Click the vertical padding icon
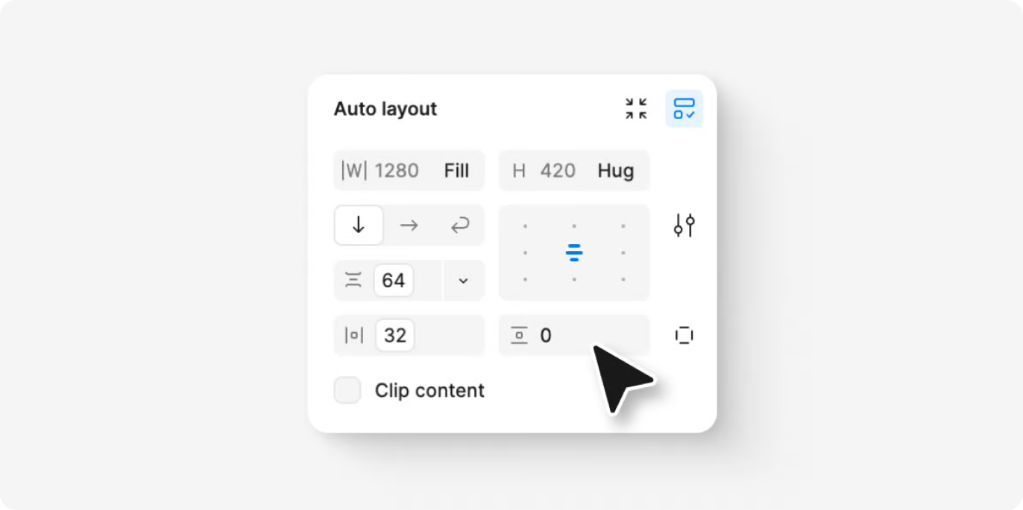 click(x=519, y=335)
